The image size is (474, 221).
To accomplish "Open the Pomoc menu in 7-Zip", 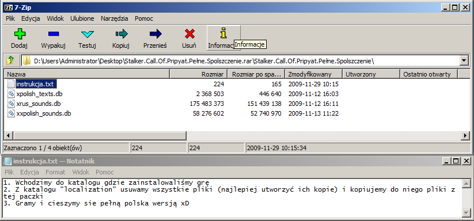I will click(144, 18).
